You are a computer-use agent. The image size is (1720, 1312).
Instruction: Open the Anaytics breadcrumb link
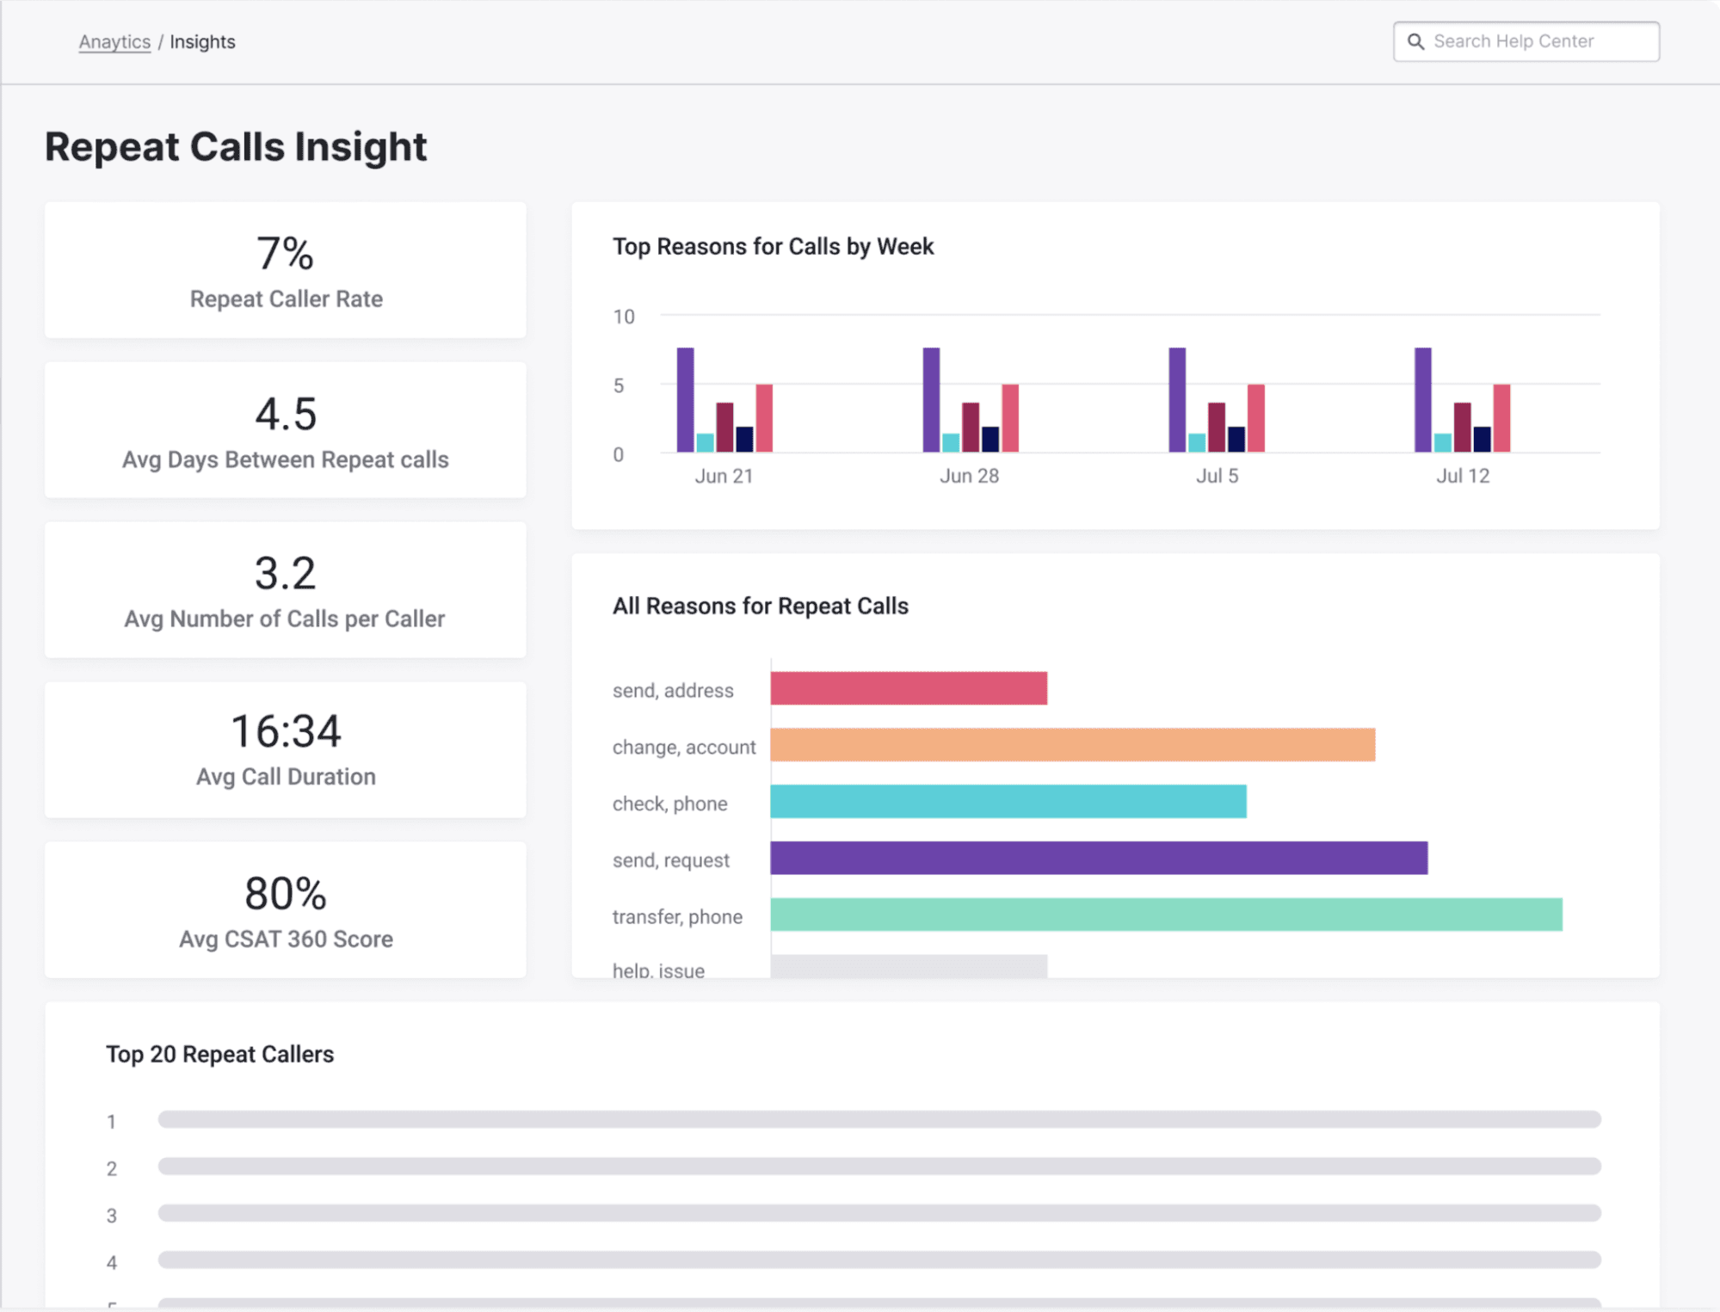114,40
